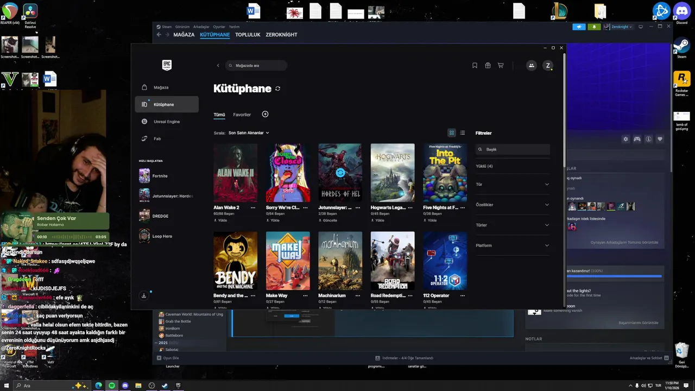The width and height of the screenshot is (695, 391).
Task: Open the Five Nights at Freddy's Into the Pit cover
Action: click(445, 173)
